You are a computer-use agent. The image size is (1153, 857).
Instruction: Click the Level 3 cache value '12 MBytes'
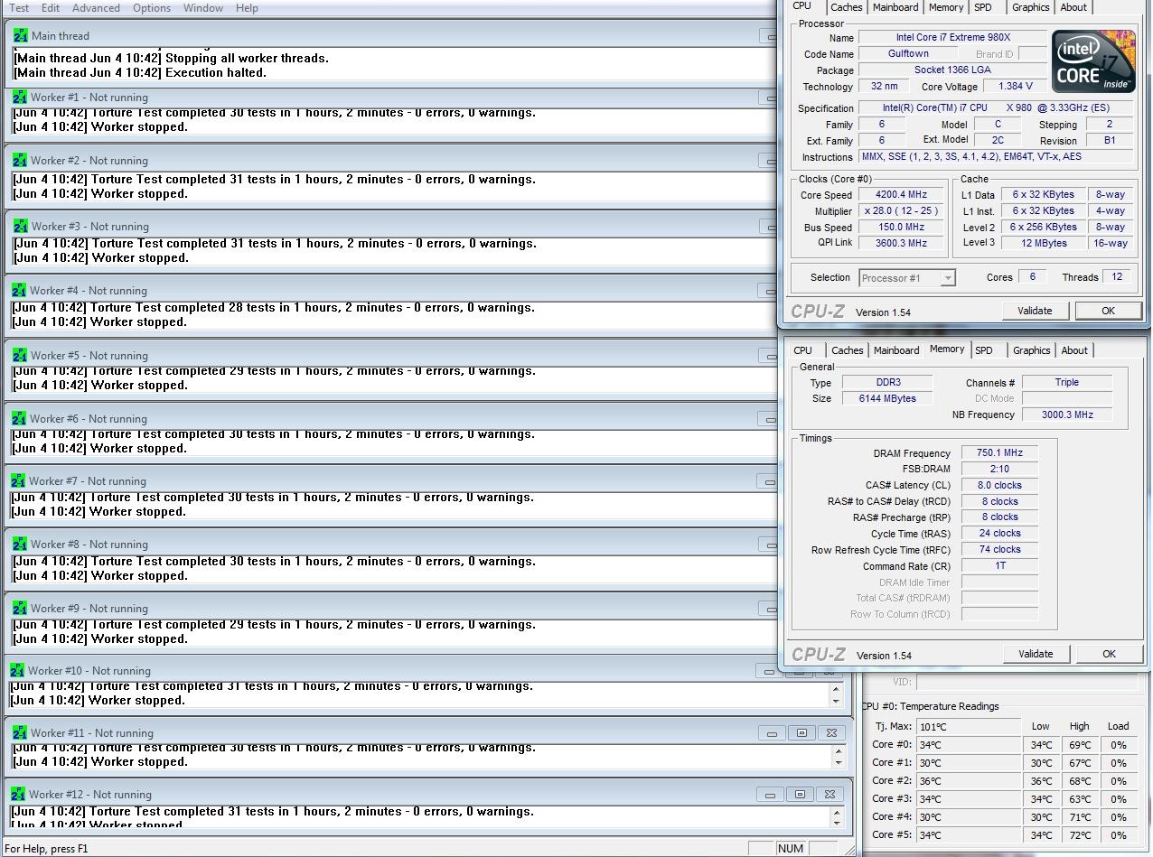(x=1043, y=243)
